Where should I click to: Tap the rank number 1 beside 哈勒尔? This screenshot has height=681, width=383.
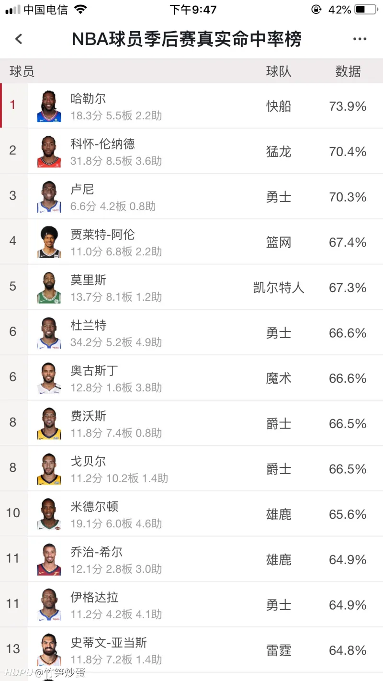(x=13, y=105)
